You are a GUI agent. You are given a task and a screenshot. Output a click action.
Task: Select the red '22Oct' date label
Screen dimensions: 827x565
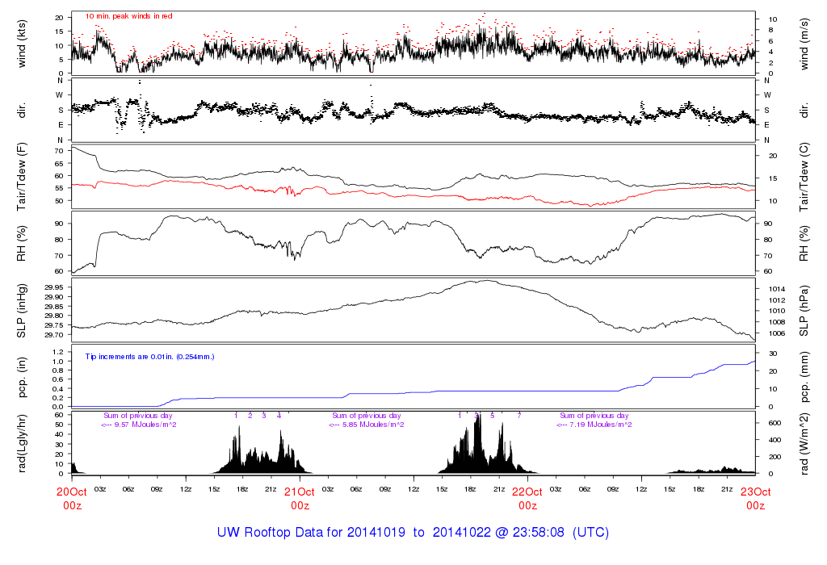527,492
